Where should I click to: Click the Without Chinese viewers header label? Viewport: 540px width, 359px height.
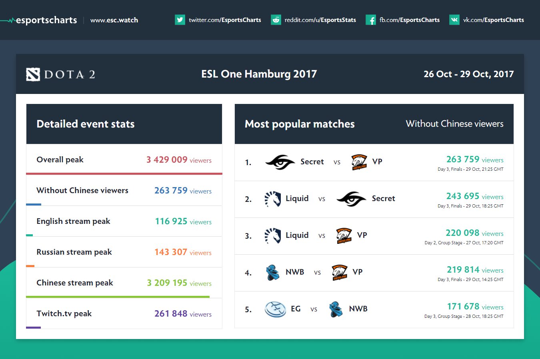coord(455,124)
